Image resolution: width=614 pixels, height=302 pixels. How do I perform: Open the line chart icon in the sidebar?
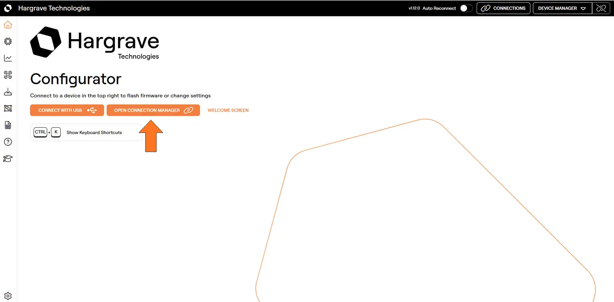click(x=8, y=58)
